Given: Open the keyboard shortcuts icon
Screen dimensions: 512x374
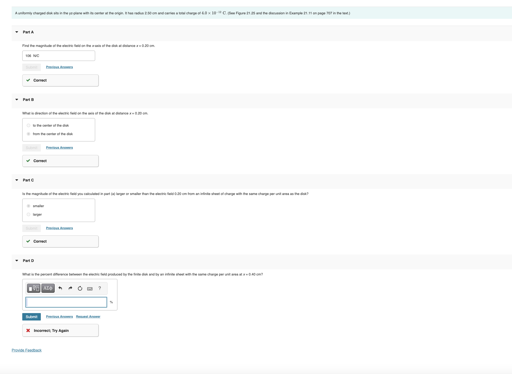Looking at the screenshot, I should [90, 288].
